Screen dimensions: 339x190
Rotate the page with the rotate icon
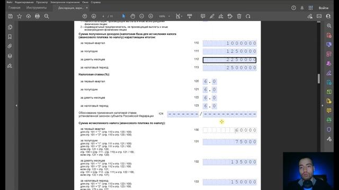tap(248, 16)
